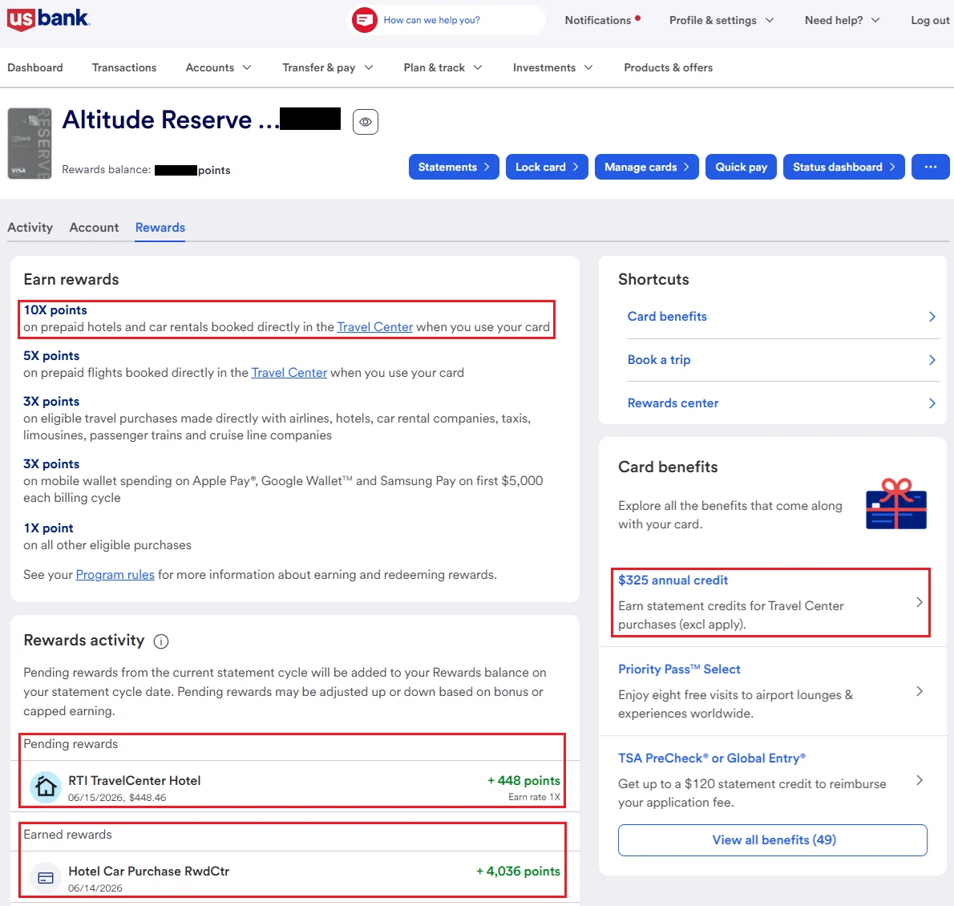Expand the Accounts menu
The height and width of the screenshot is (906, 954).
pyautogui.click(x=218, y=67)
